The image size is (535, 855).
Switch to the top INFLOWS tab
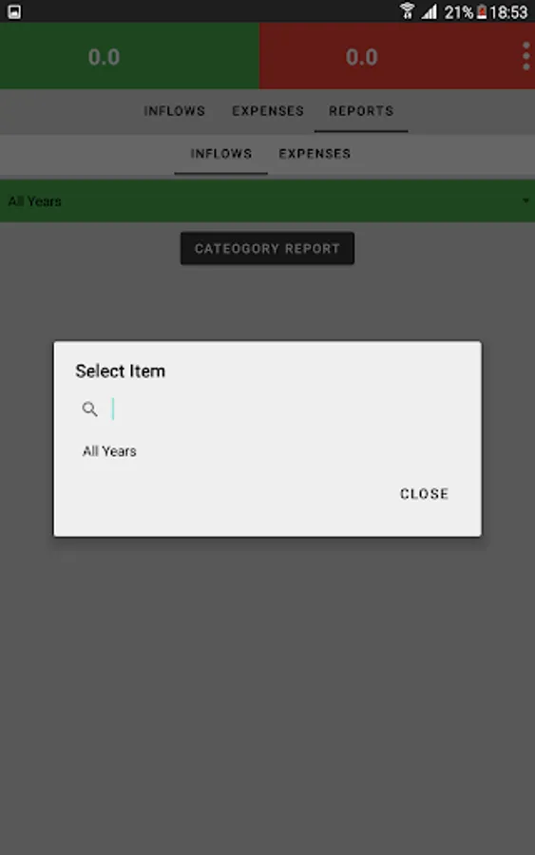click(175, 111)
